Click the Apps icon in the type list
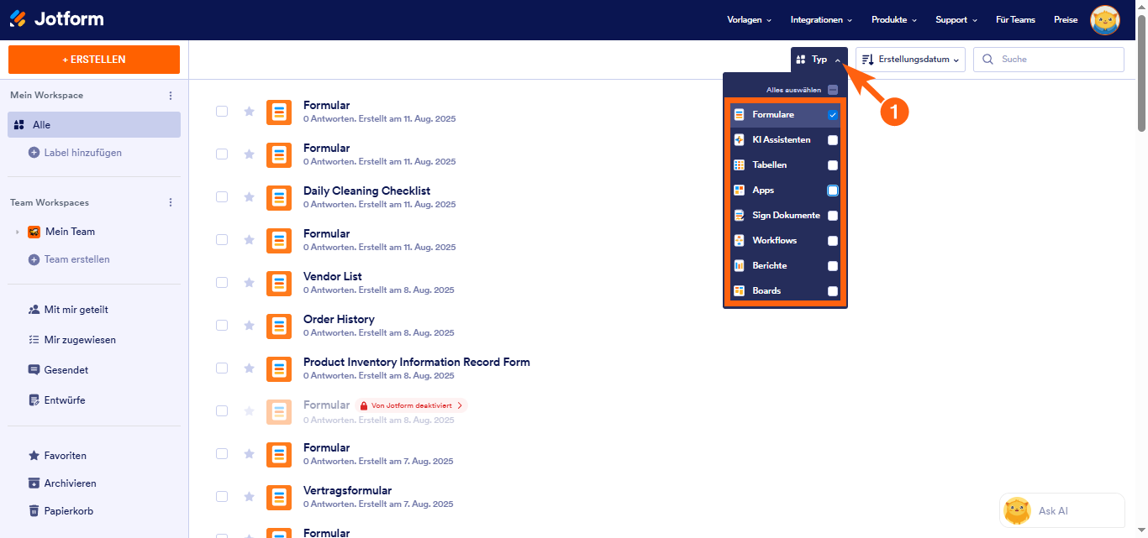The height and width of the screenshot is (538, 1148). coord(740,191)
